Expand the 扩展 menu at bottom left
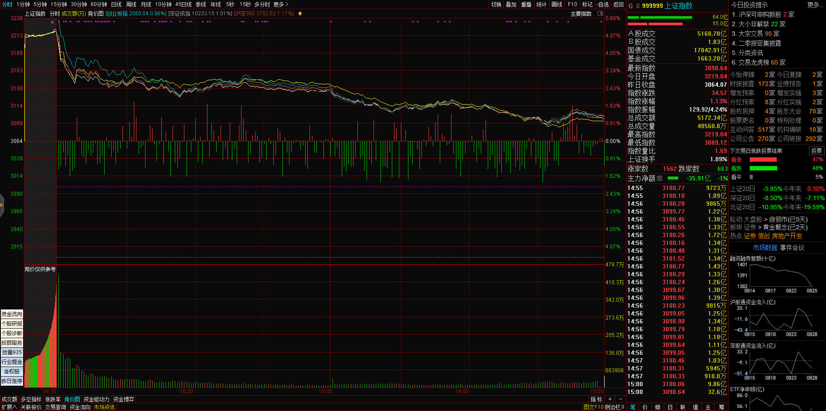826x411 pixels. coord(9,407)
